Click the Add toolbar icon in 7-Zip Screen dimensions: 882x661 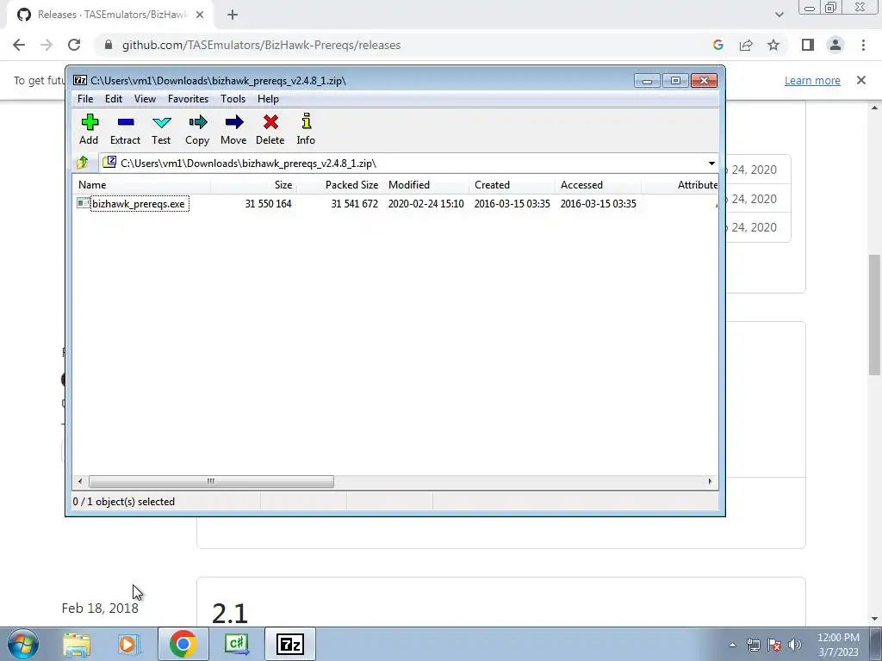pos(89,129)
